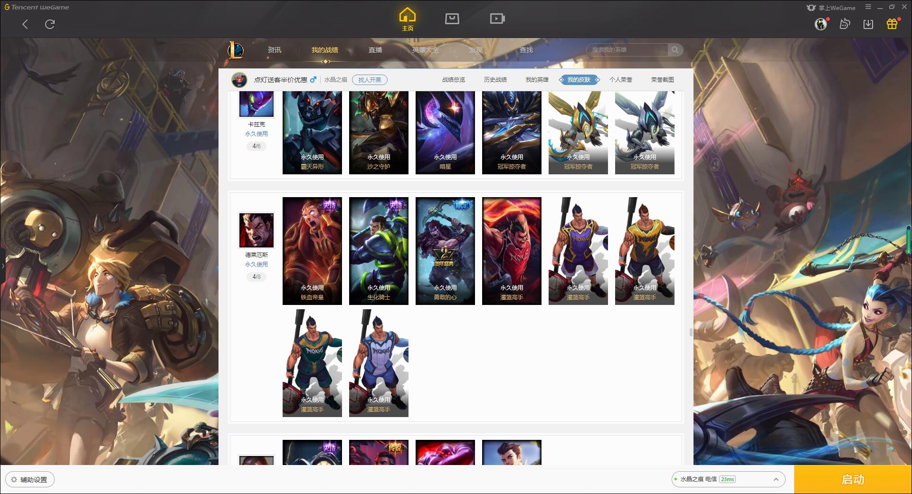
Task: Open the gold 冠军掠夺者 chroma card
Action: click(x=578, y=133)
